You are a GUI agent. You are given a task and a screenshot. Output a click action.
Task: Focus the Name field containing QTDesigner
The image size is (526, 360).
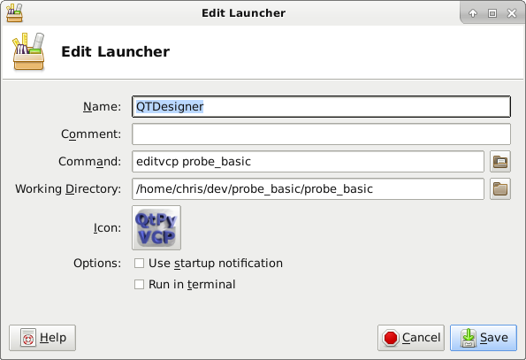pyautogui.click(x=322, y=107)
